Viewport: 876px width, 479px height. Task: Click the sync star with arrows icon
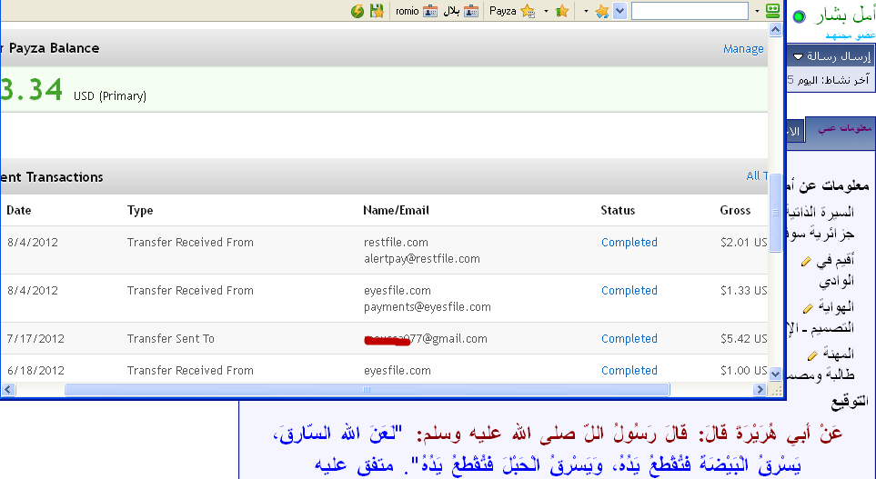(601, 11)
